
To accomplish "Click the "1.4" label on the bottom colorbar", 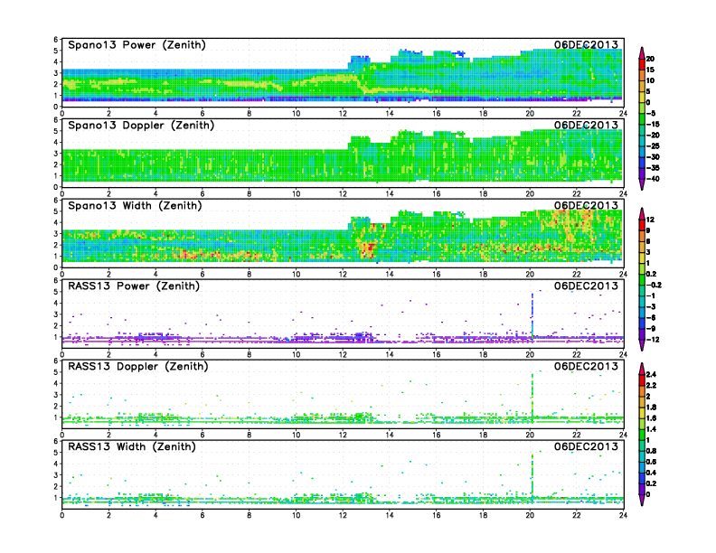I will pos(651,429).
